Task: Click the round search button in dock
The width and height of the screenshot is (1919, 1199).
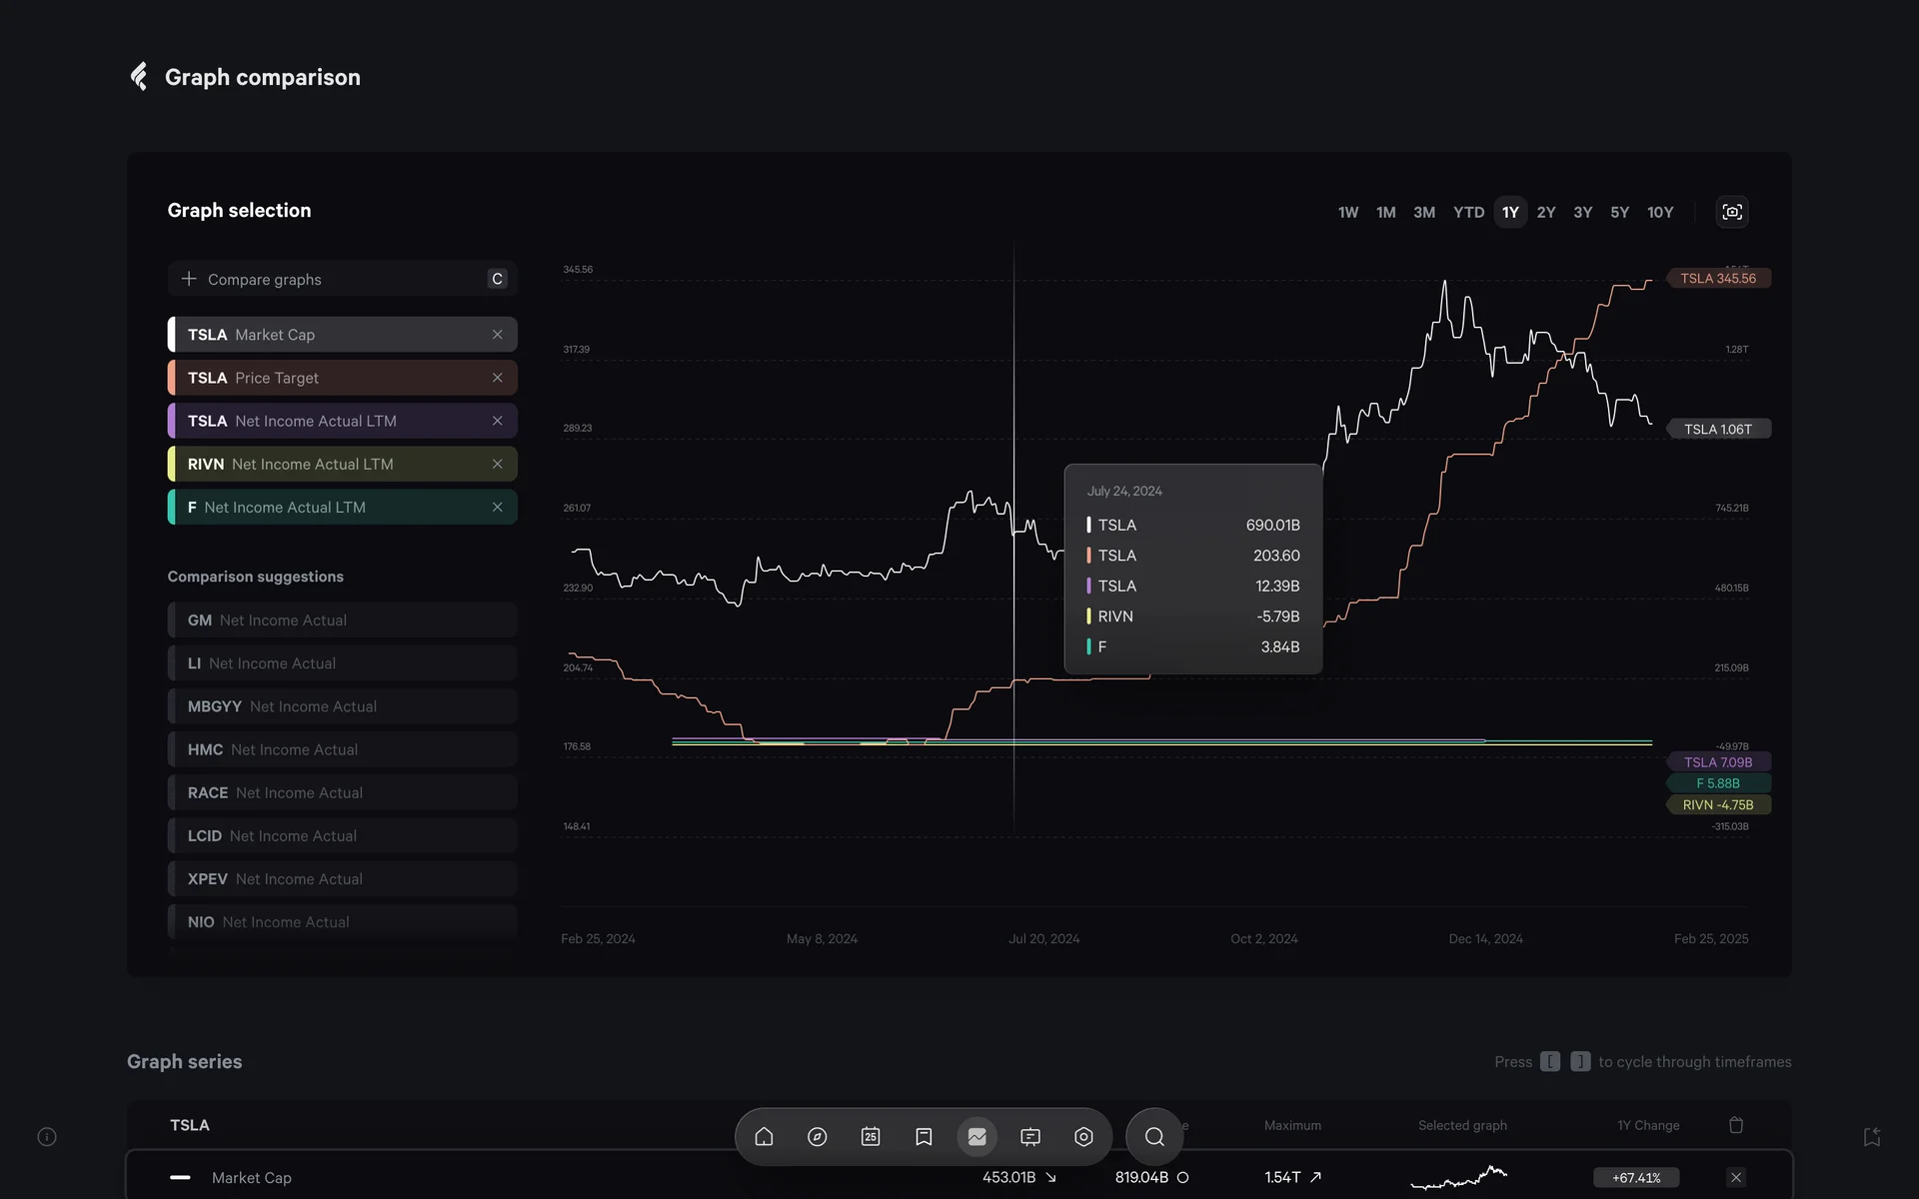Action: tap(1154, 1136)
